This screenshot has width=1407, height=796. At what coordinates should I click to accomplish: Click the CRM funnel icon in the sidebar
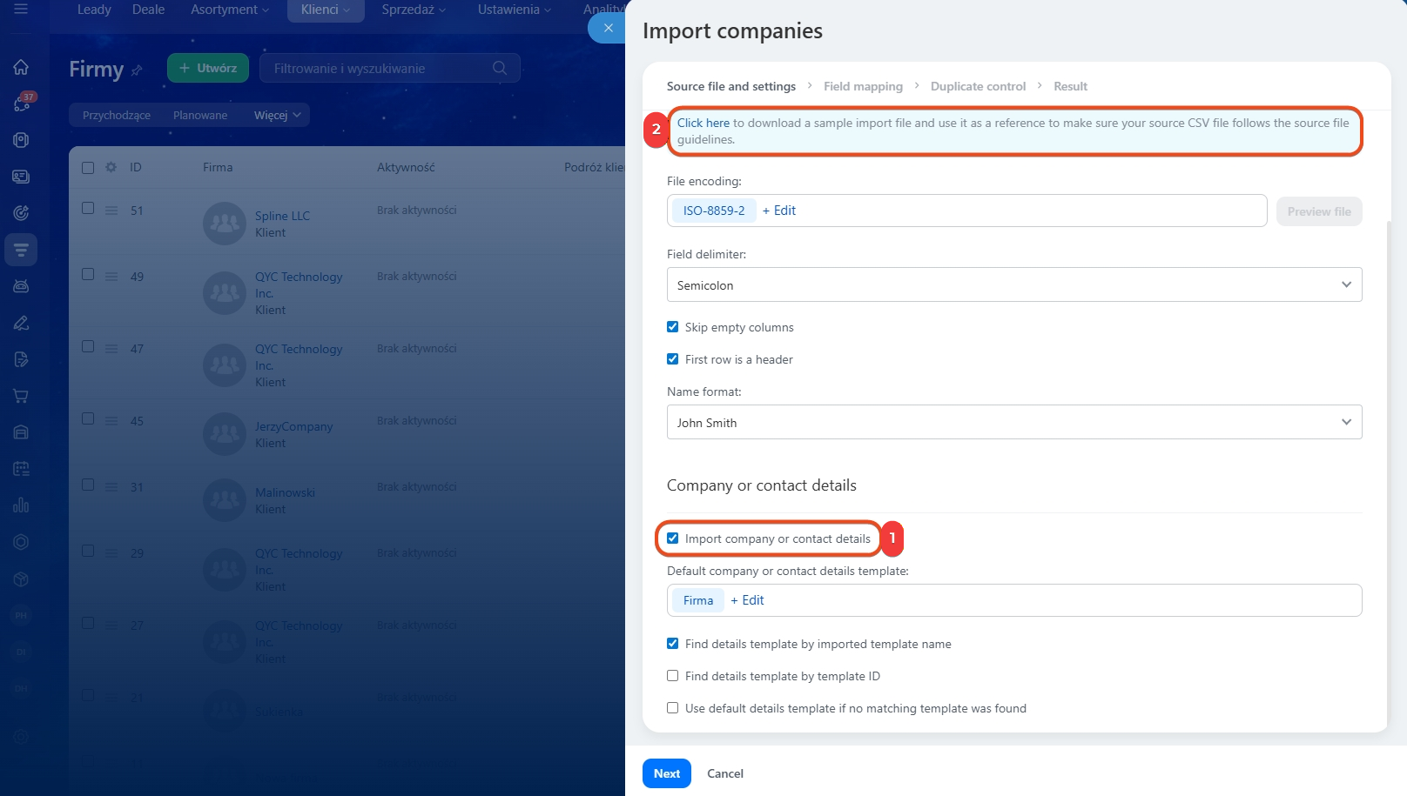click(x=21, y=250)
